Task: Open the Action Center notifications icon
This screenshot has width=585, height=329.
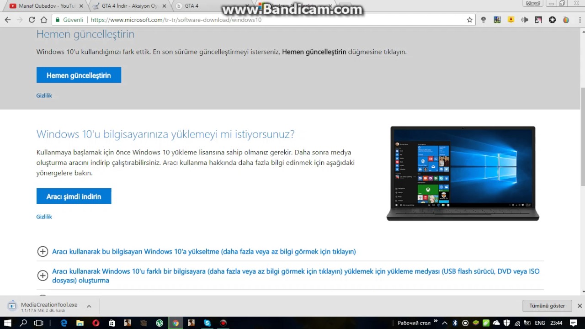Action: pos(573,323)
